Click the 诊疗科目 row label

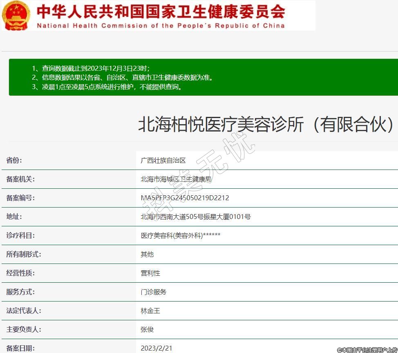[x=20, y=235]
